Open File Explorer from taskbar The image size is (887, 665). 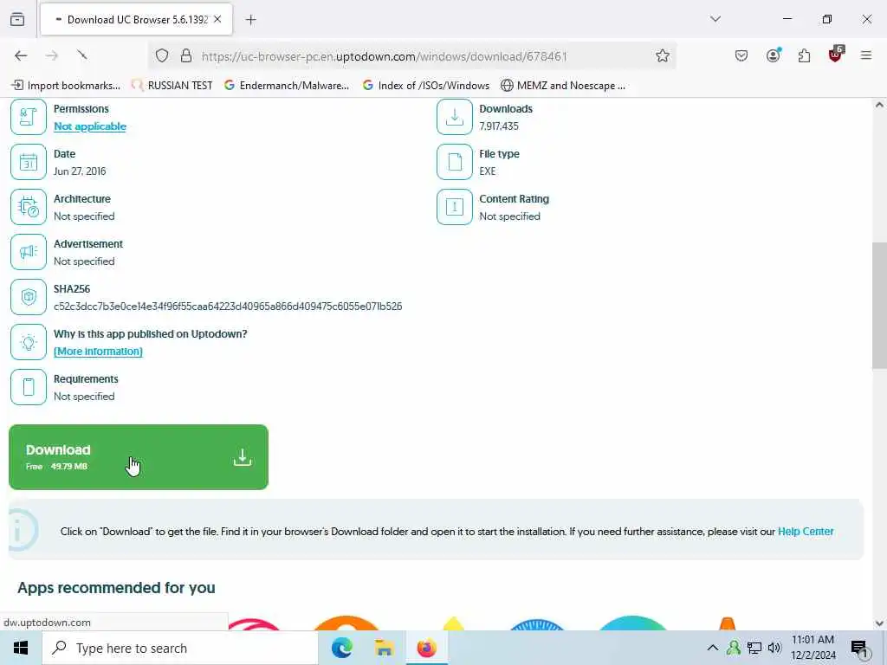pos(384,648)
